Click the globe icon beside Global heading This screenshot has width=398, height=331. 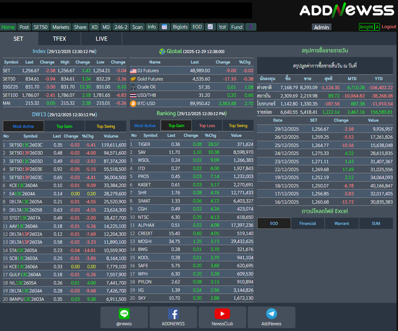pyautogui.click(x=162, y=51)
